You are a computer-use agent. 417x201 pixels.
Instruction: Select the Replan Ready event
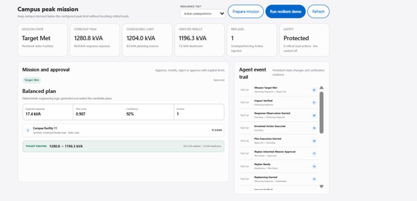coord(278,166)
